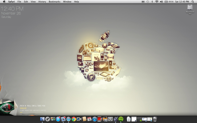Screen dimensions: 197x123
Task: Open the Help menu
Action: pyautogui.click(x=76, y=2)
